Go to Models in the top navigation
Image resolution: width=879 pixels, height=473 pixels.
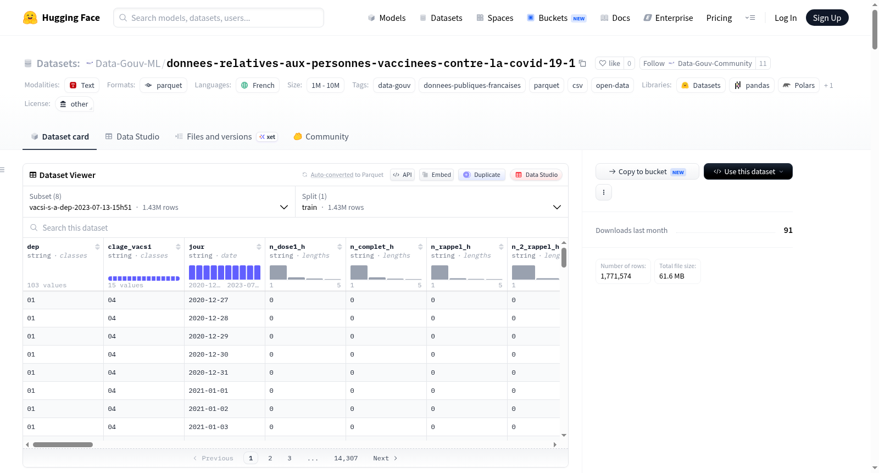[387, 18]
